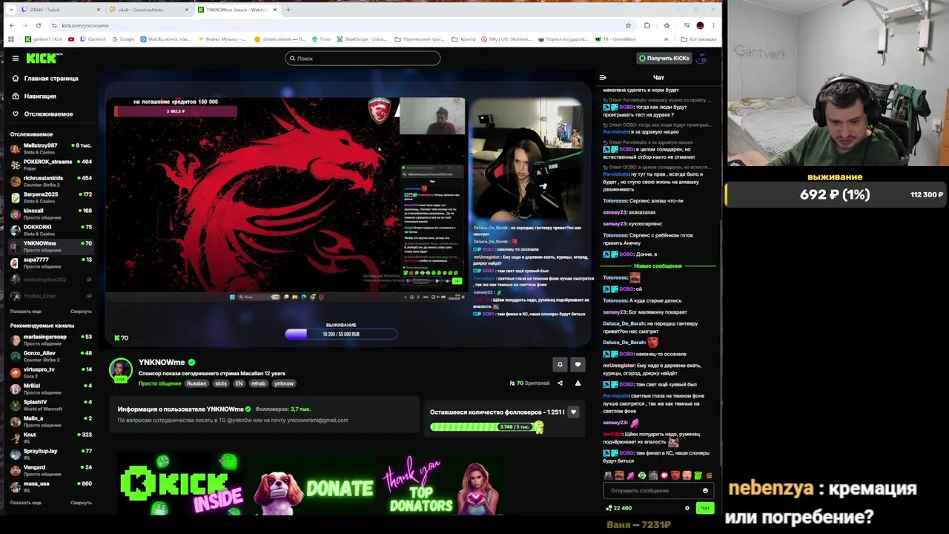Viewport: 949px width, 534px height.
Task: Click green 'Чат' send button
Action: [x=705, y=508]
